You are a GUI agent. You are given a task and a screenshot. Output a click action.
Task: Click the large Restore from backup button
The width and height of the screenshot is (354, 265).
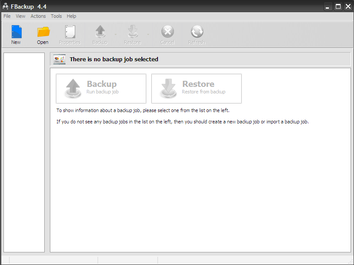pyautogui.click(x=197, y=89)
